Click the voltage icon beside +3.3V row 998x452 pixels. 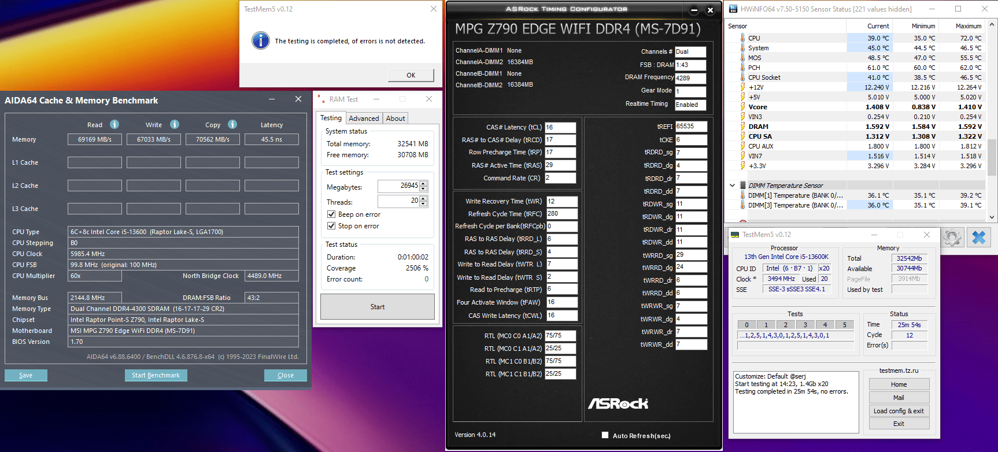click(x=742, y=166)
